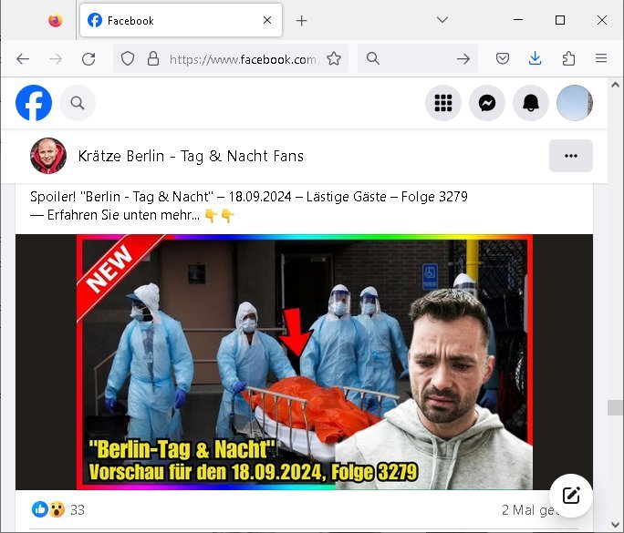
Task: Open Facebook search
Action: pos(78,103)
